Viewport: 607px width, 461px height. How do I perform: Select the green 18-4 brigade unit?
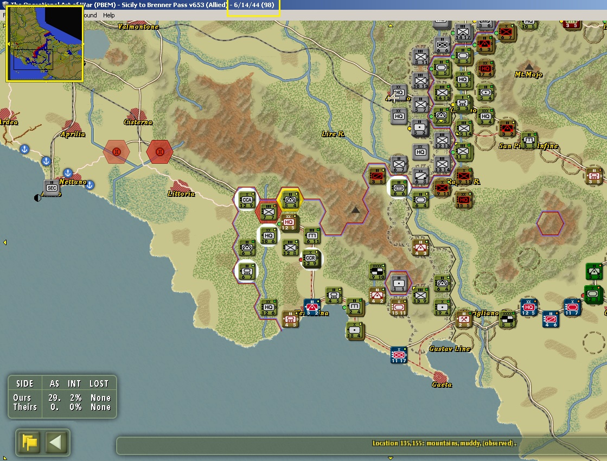point(355,331)
